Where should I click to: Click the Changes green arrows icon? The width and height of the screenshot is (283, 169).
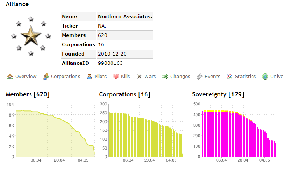tap(165, 77)
